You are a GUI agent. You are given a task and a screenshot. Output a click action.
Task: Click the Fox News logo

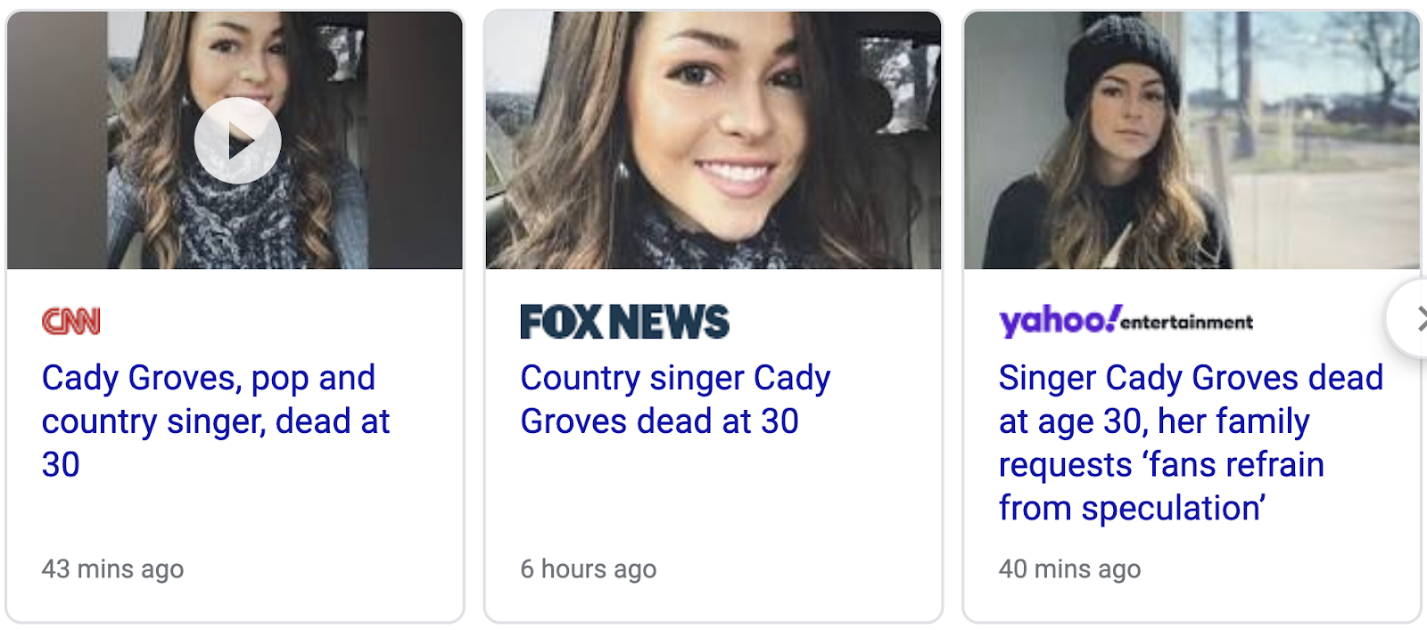(624, 322)
